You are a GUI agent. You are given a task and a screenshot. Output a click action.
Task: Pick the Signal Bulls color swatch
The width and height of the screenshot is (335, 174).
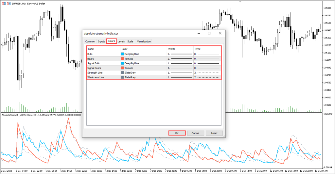coord(123,63)
